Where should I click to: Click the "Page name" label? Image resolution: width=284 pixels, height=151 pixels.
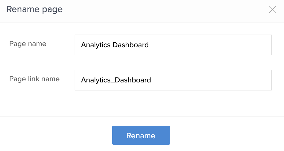[28, 44]
